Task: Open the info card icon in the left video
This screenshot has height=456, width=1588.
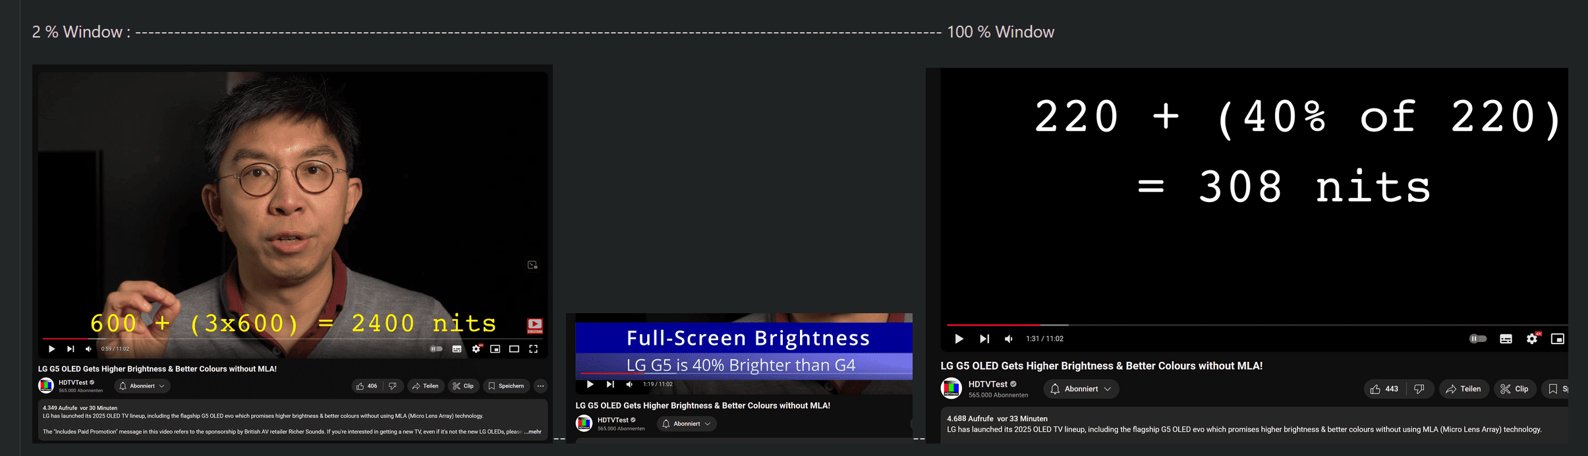Action: 532,265
